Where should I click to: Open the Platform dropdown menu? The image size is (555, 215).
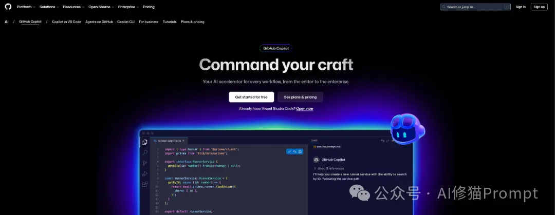coord(26,7)
